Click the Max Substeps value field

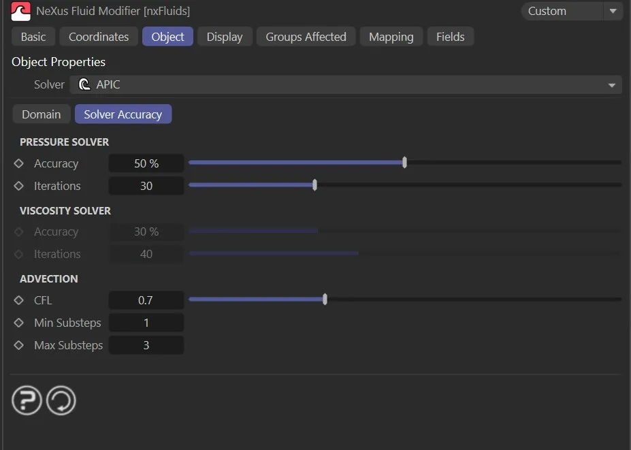[x=146, y=345]
